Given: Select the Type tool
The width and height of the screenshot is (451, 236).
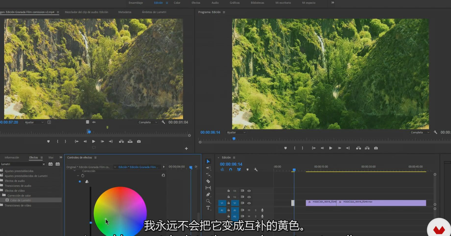Looking at the screenshot, I should (208, 208).
